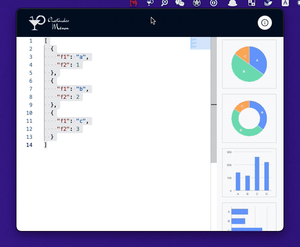This screenshot has height=247, width=300.
Task: Click line number 10 in the gutter
Action: pyautogui.click(x=29, y=113)
